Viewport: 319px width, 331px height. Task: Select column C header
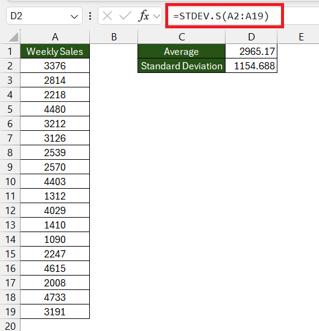(182, 37)
